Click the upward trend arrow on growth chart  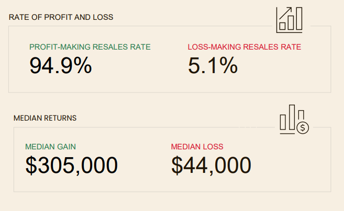click(x=285, y=13)
